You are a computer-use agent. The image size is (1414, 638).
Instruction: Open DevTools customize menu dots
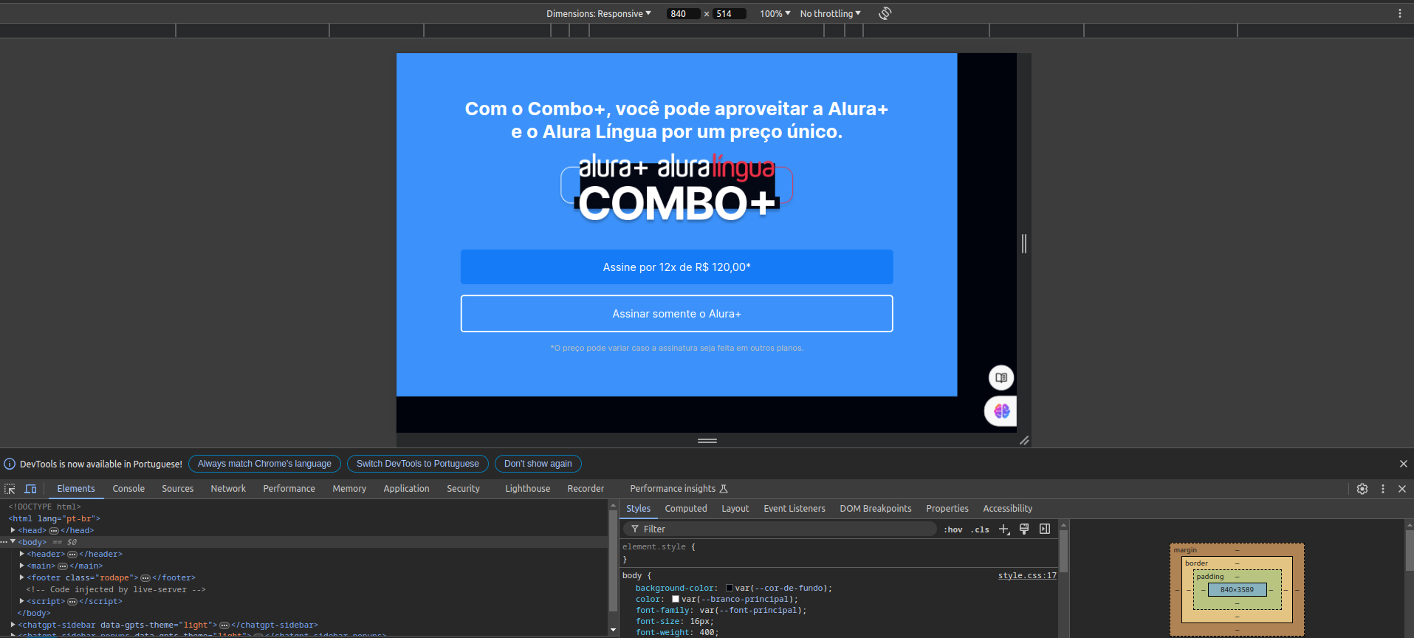point(1383,489)
